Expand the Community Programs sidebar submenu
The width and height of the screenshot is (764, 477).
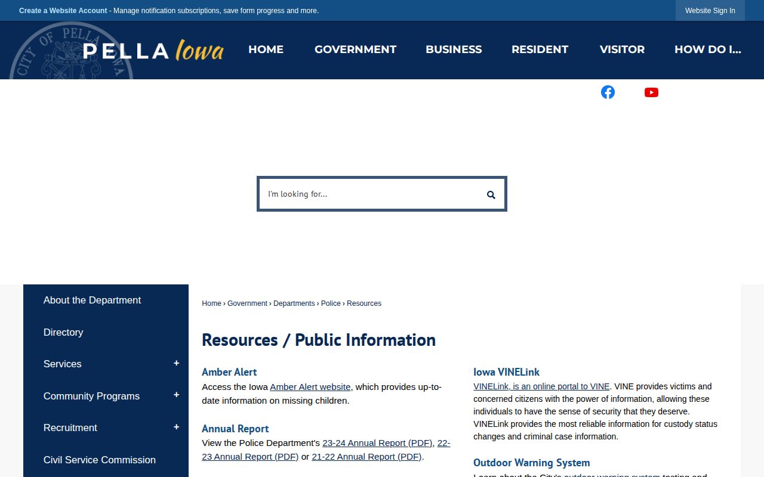coord(176,395)
